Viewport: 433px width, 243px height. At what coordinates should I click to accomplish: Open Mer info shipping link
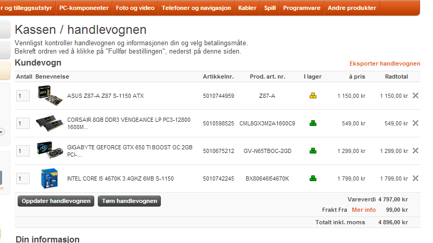click(364, 210)
